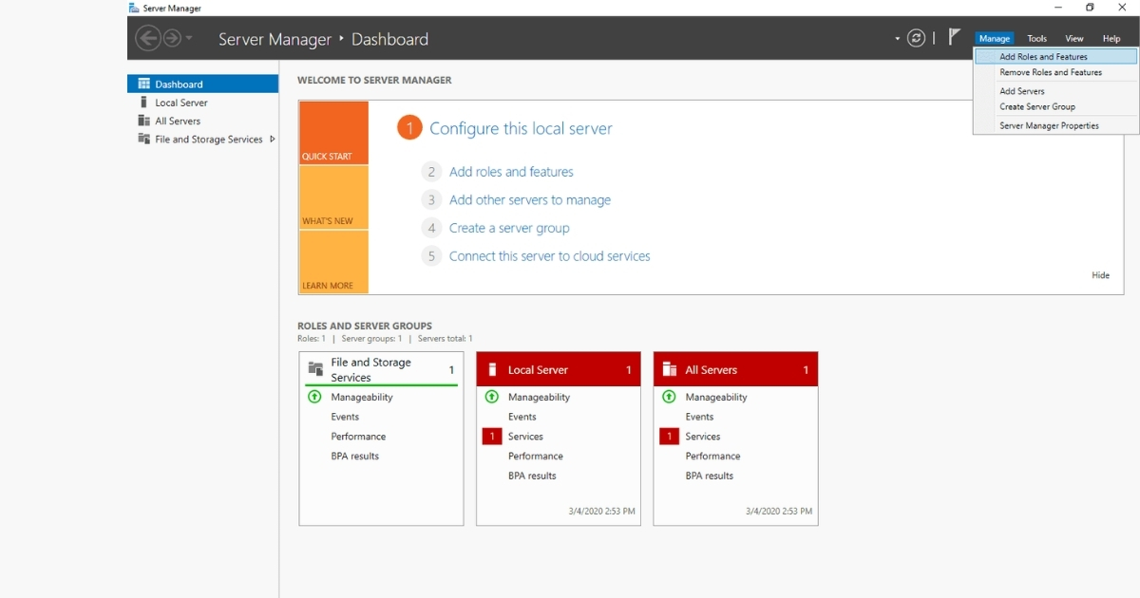Select Add Roles and Features from the Manage menu
The width and height of the screenshot is (1140, 598).
(x=1042, y=56)
